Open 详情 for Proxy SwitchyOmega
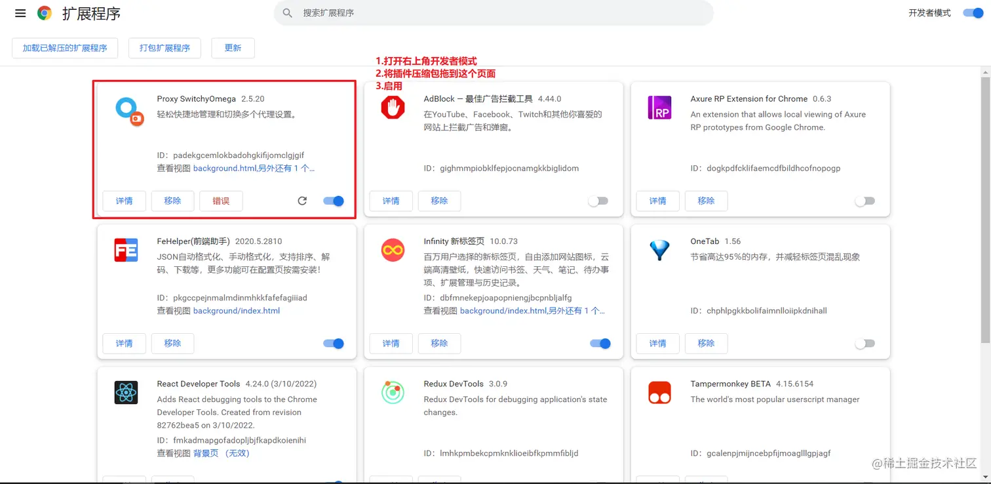This screenshot has height=484, width=991. pos(125,201)
